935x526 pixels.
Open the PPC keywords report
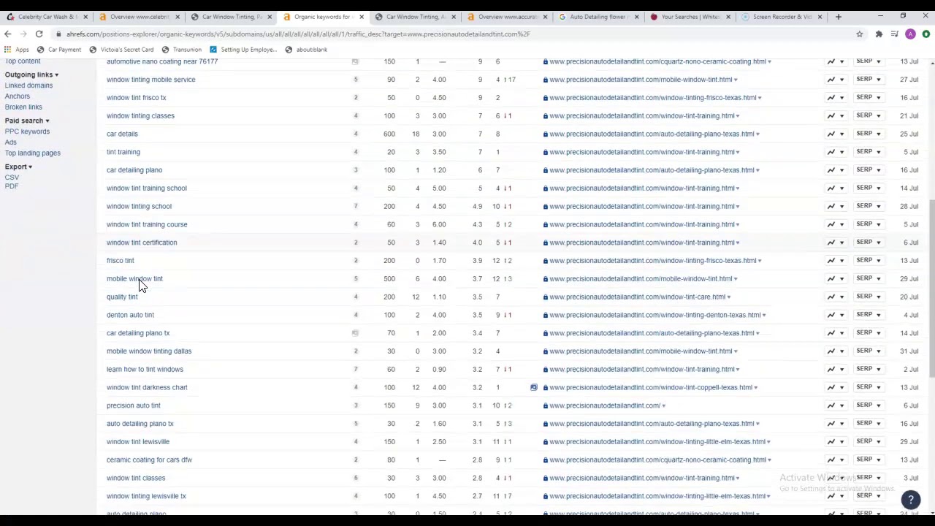27,131
